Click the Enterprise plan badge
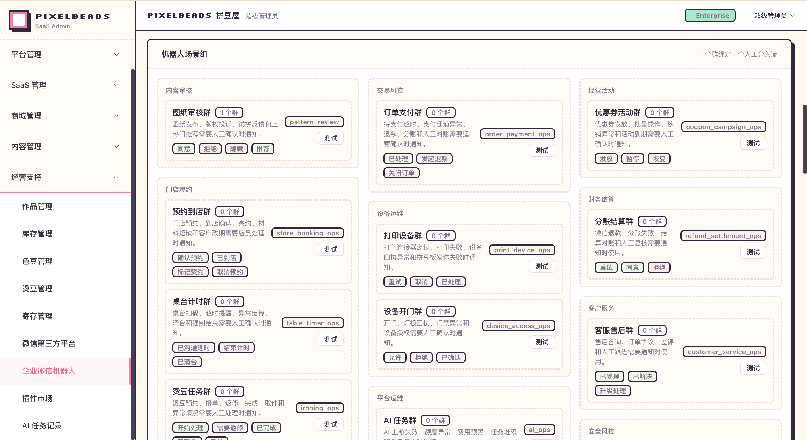807x440 pixels. (x=710, y=16)
